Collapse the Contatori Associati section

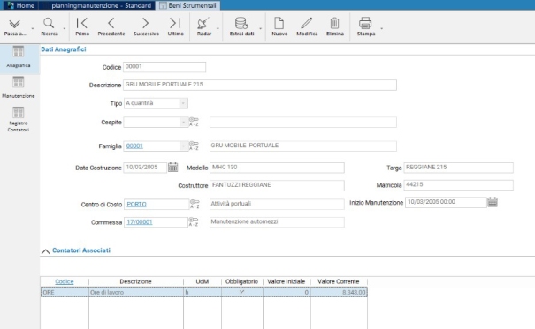click(45, 251)
